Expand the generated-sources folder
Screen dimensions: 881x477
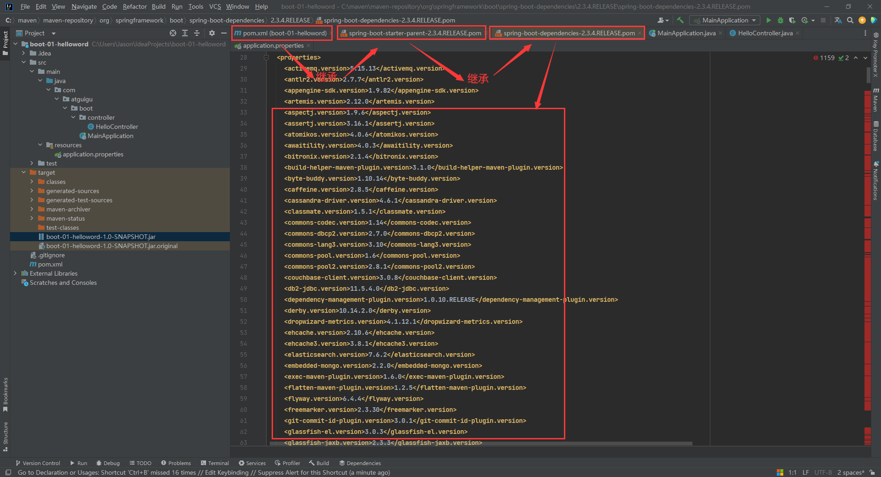[32, 191]
